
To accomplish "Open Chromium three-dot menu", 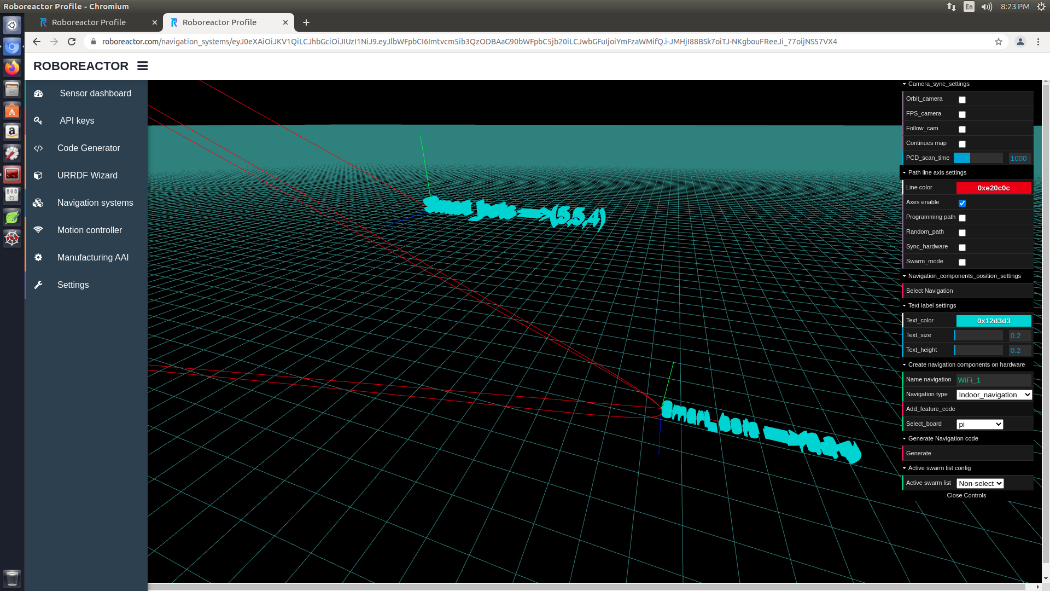I will click(x=1038, y=42).
